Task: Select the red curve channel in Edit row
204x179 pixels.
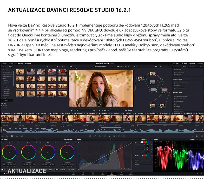Action: pyautogui.click(x=144, y=142)
